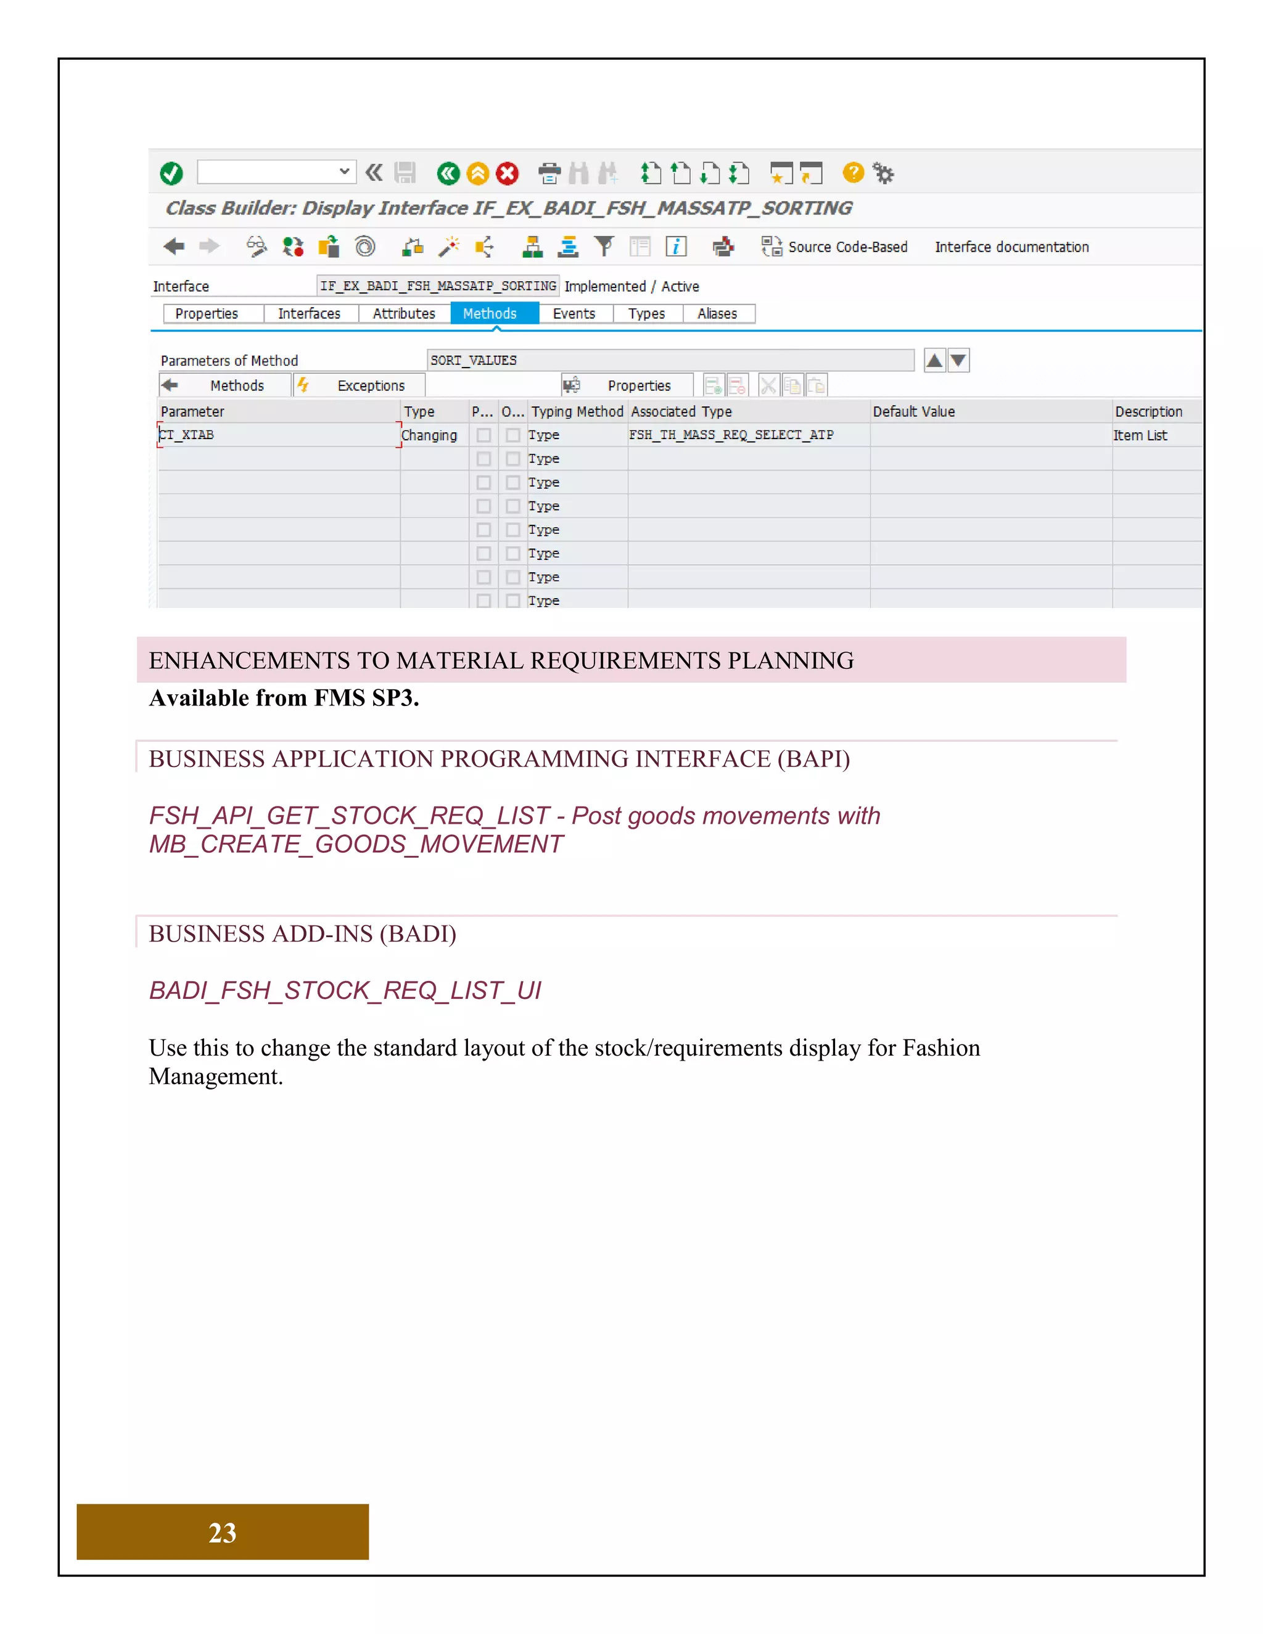1263x1634 pixels.
Task: Go to Previous Page icon
Action: coord(680,174)
